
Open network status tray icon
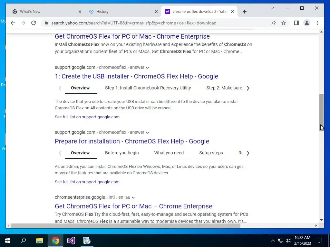pos(281,241)
